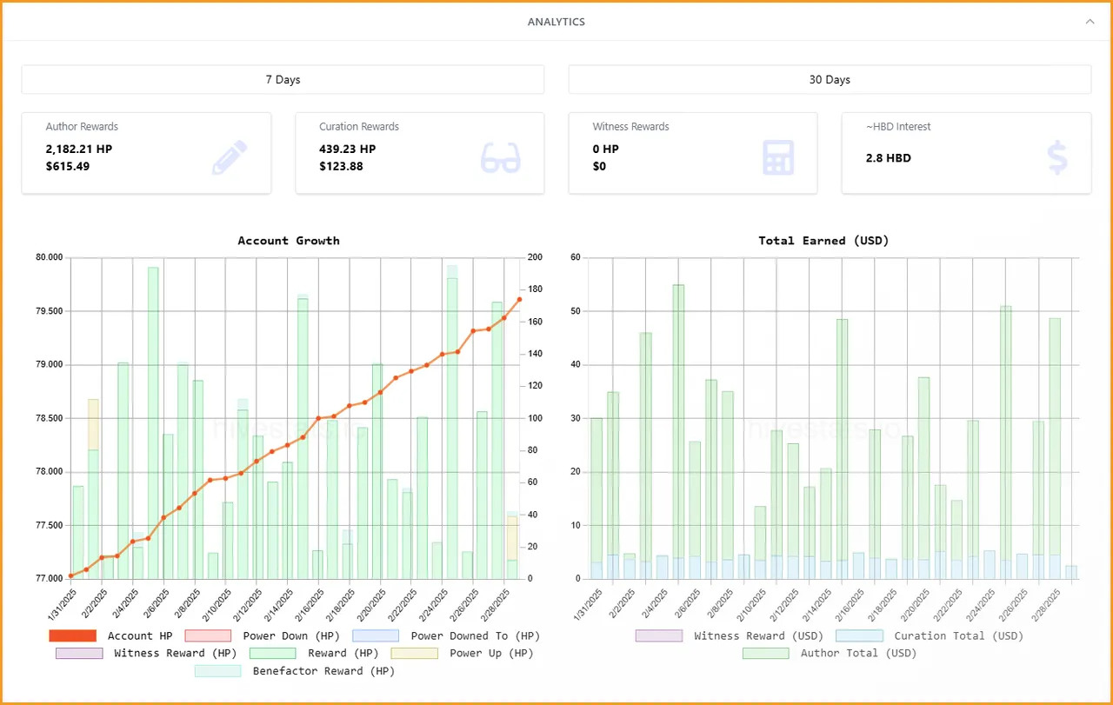Switch the analytics range to 7 Days
This screenshot has width=1113, height=705.
283,79
